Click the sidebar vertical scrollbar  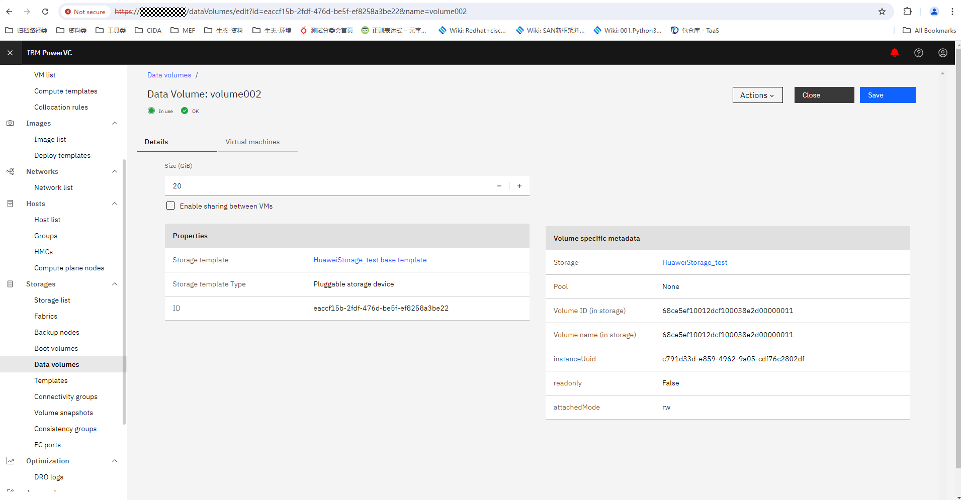pos(124,291)
